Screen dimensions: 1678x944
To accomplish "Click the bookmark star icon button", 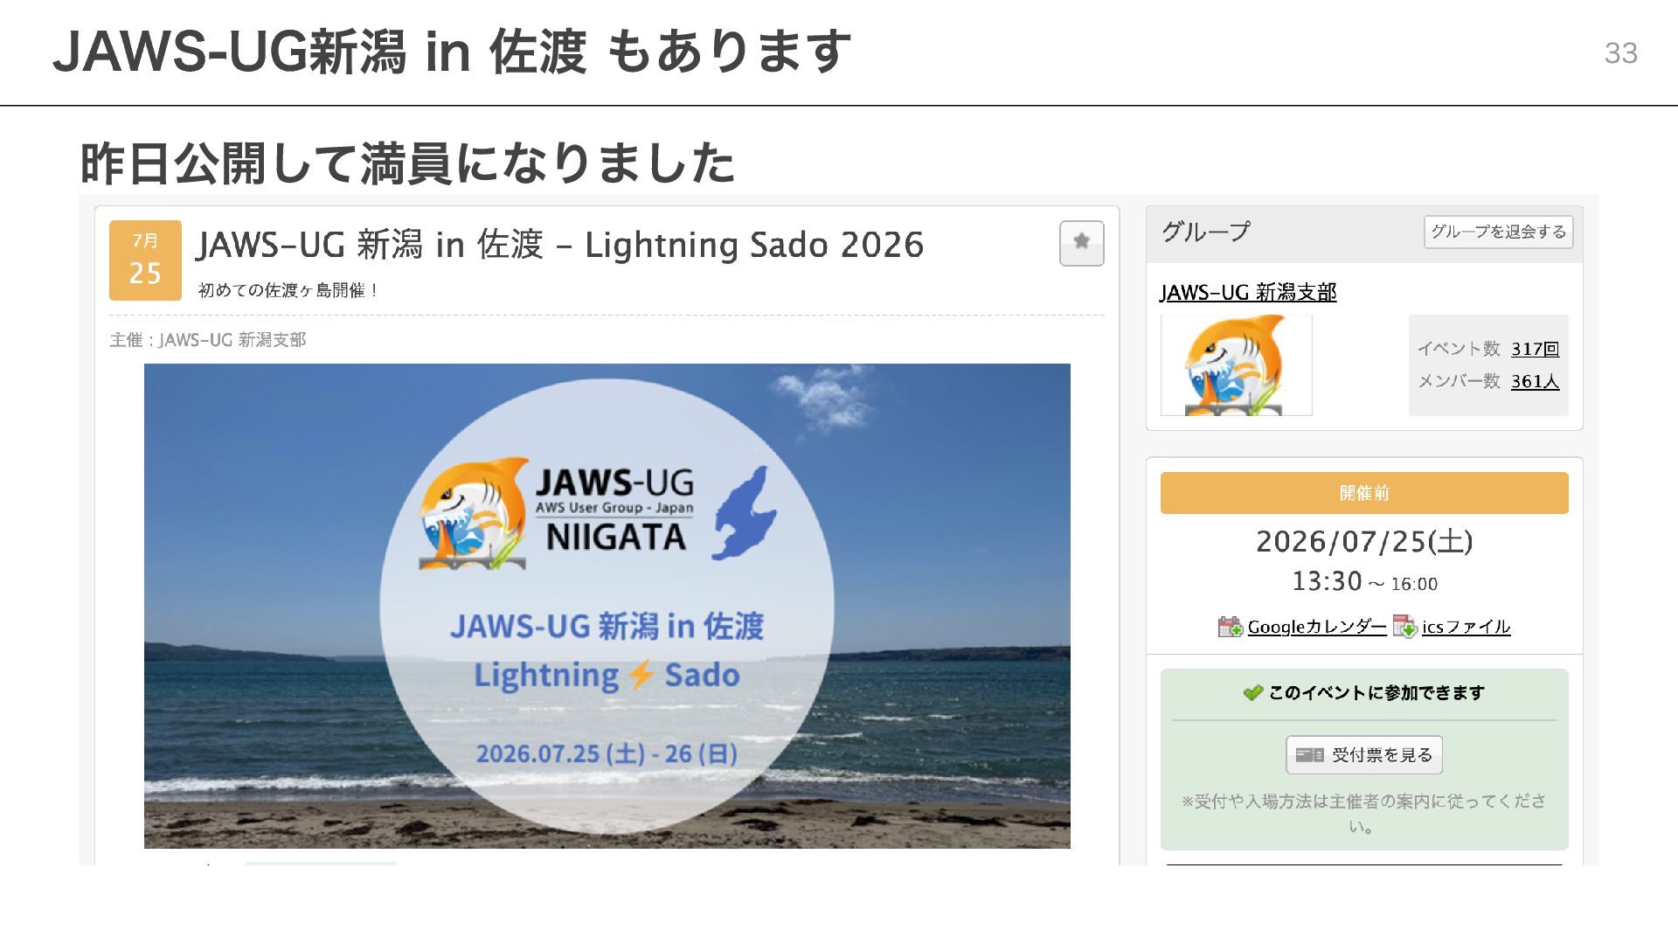I will click(x=1081, y=243).
